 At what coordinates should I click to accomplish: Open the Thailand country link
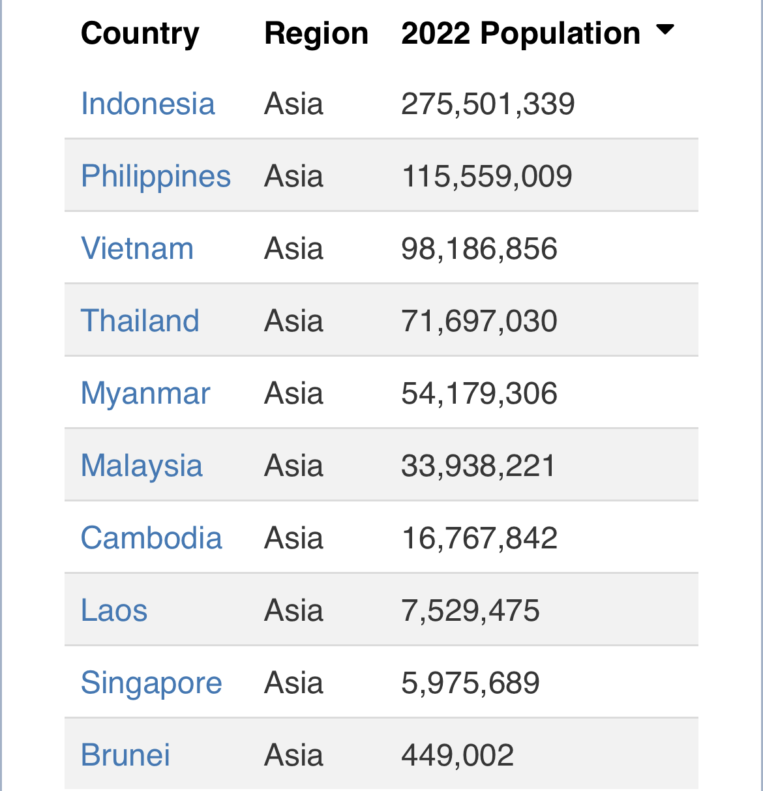[x=140, y=321]
